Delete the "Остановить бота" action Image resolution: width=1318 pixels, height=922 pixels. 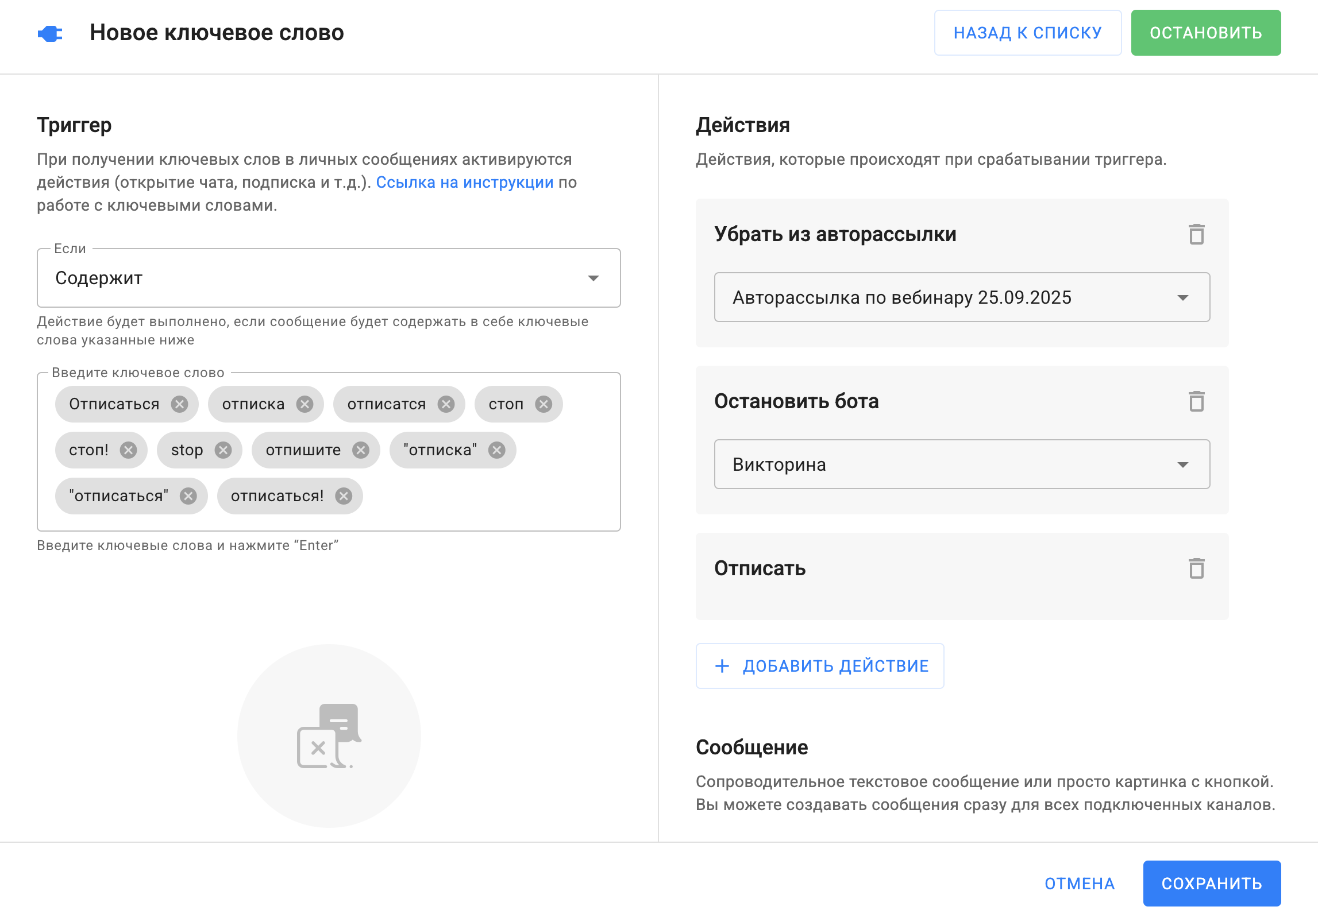(1196, 401)
